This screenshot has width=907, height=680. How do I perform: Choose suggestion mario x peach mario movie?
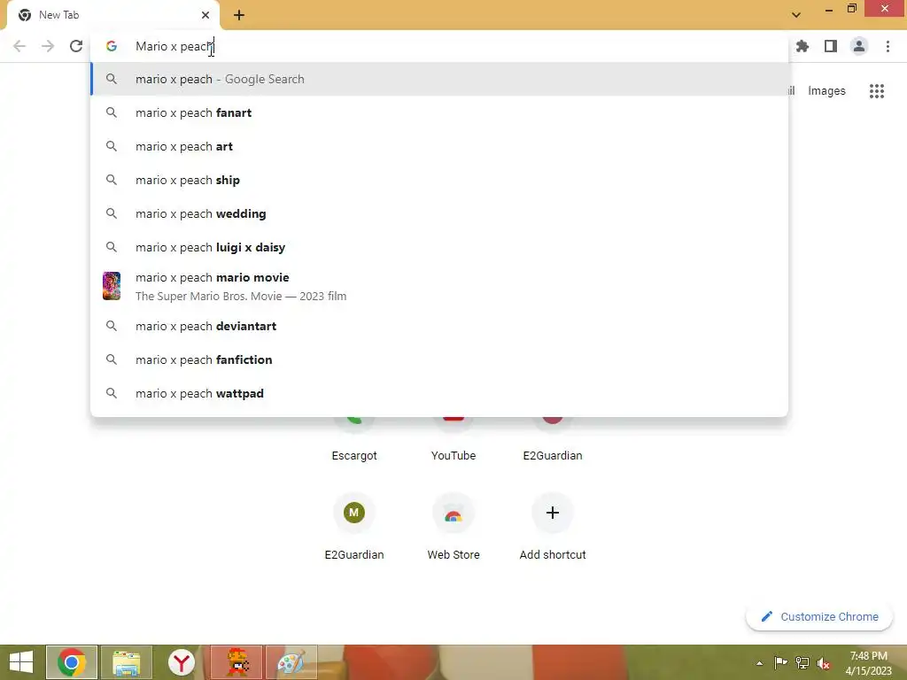coord(439,286)
